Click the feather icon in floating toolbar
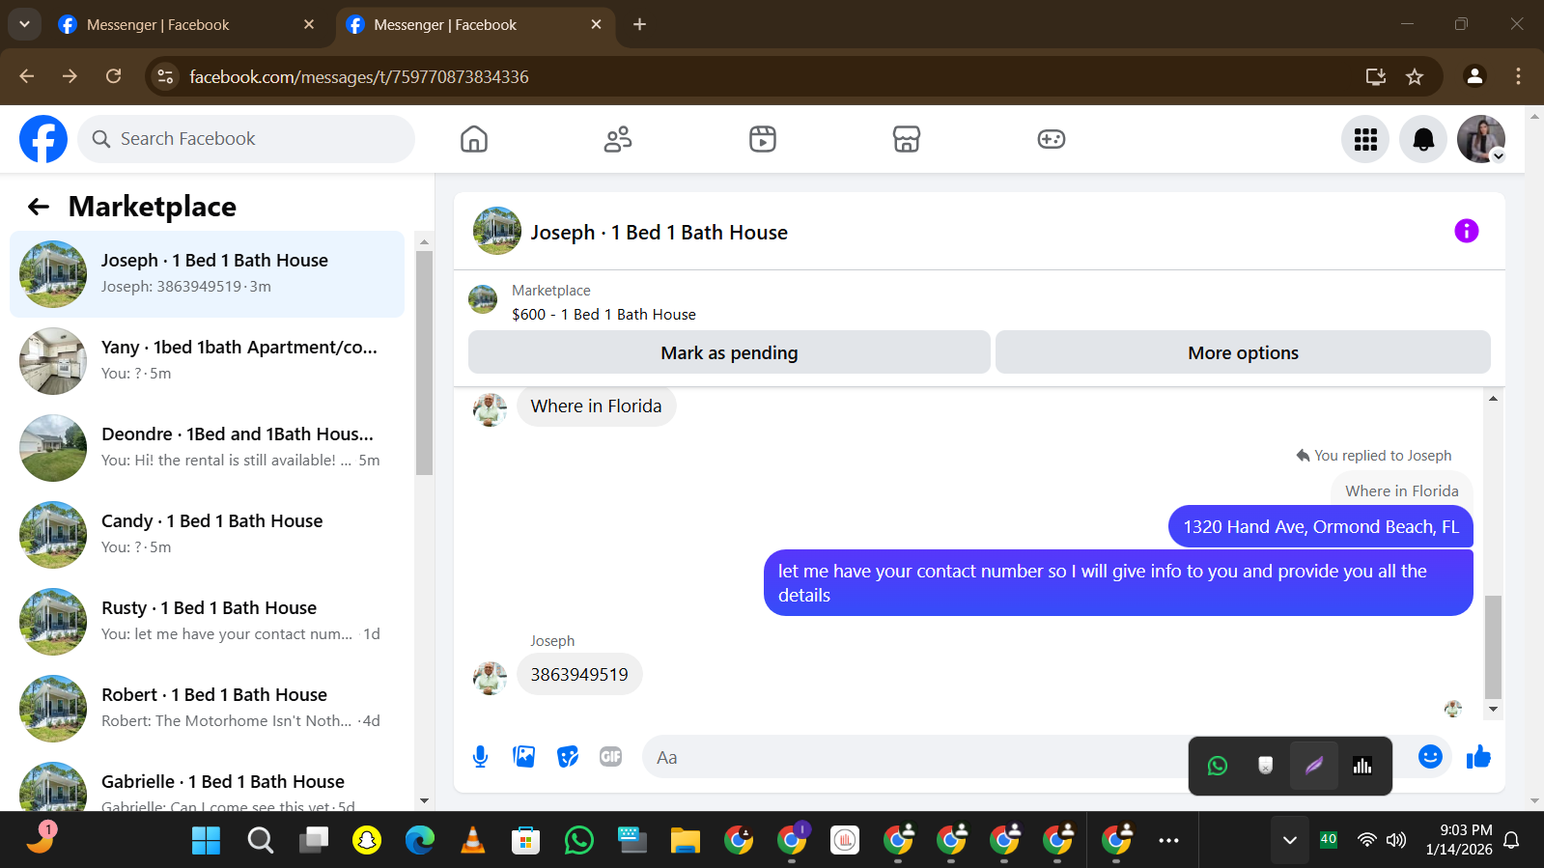The image size is (1544, 868). pos(1314,766)
